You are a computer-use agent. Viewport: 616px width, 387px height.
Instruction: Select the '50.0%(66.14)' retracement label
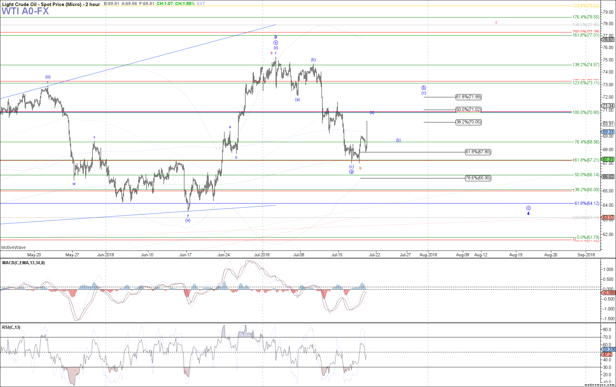coord(587,175)
